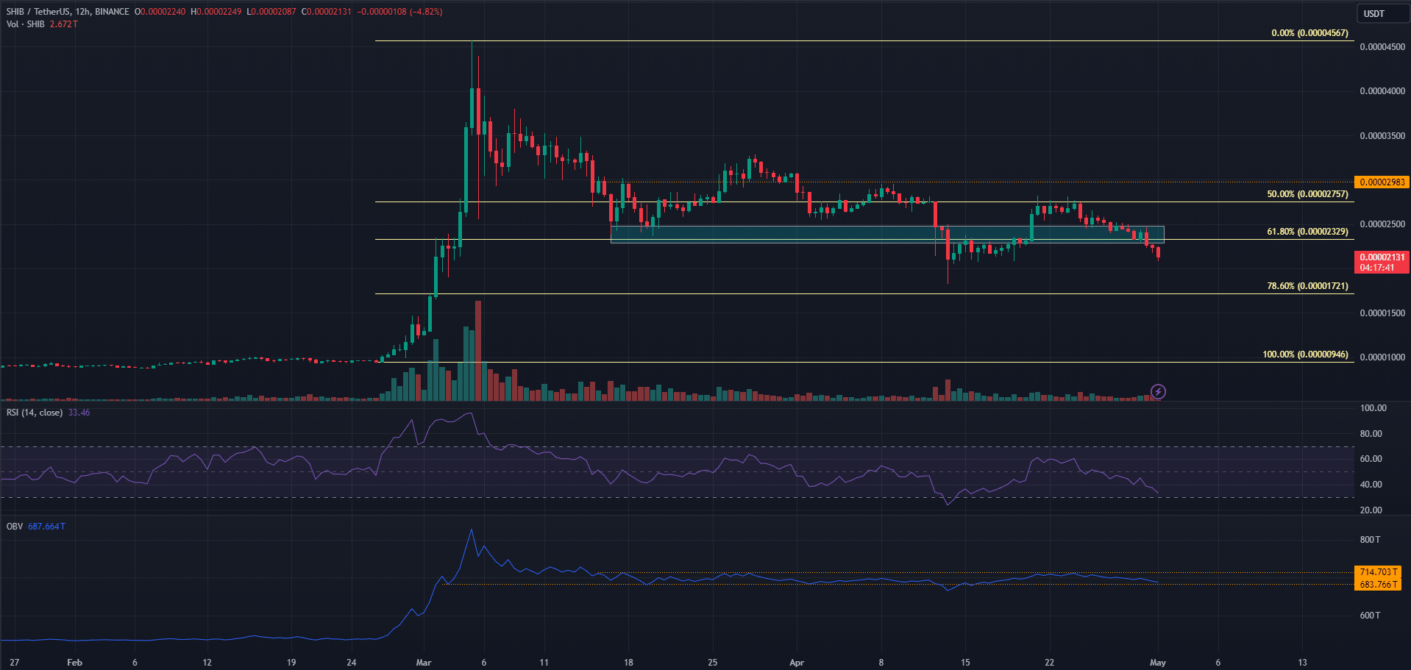Click the Feb label on time axis
Screen dimensions: 1411x670
click(74, 663)
